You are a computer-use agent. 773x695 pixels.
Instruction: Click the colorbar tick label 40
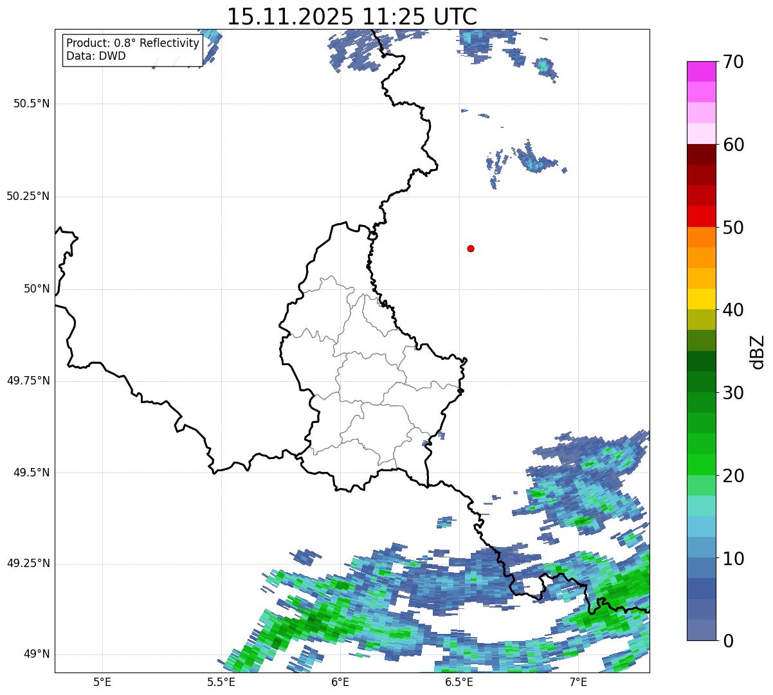(x=733, y=310)
